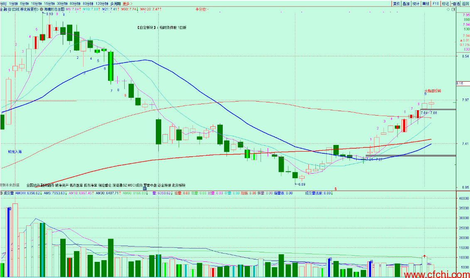Click the 半分位 label
This screenshot has height=278, width=470.
(202, 9)
